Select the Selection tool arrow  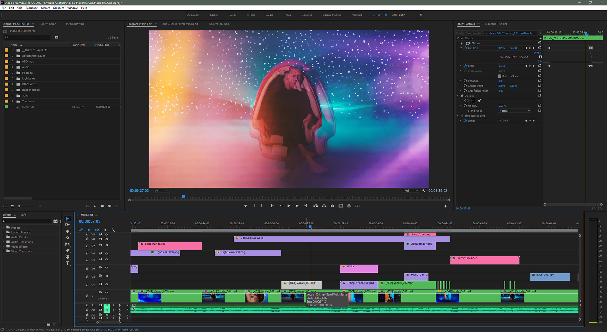pos(67,218)
